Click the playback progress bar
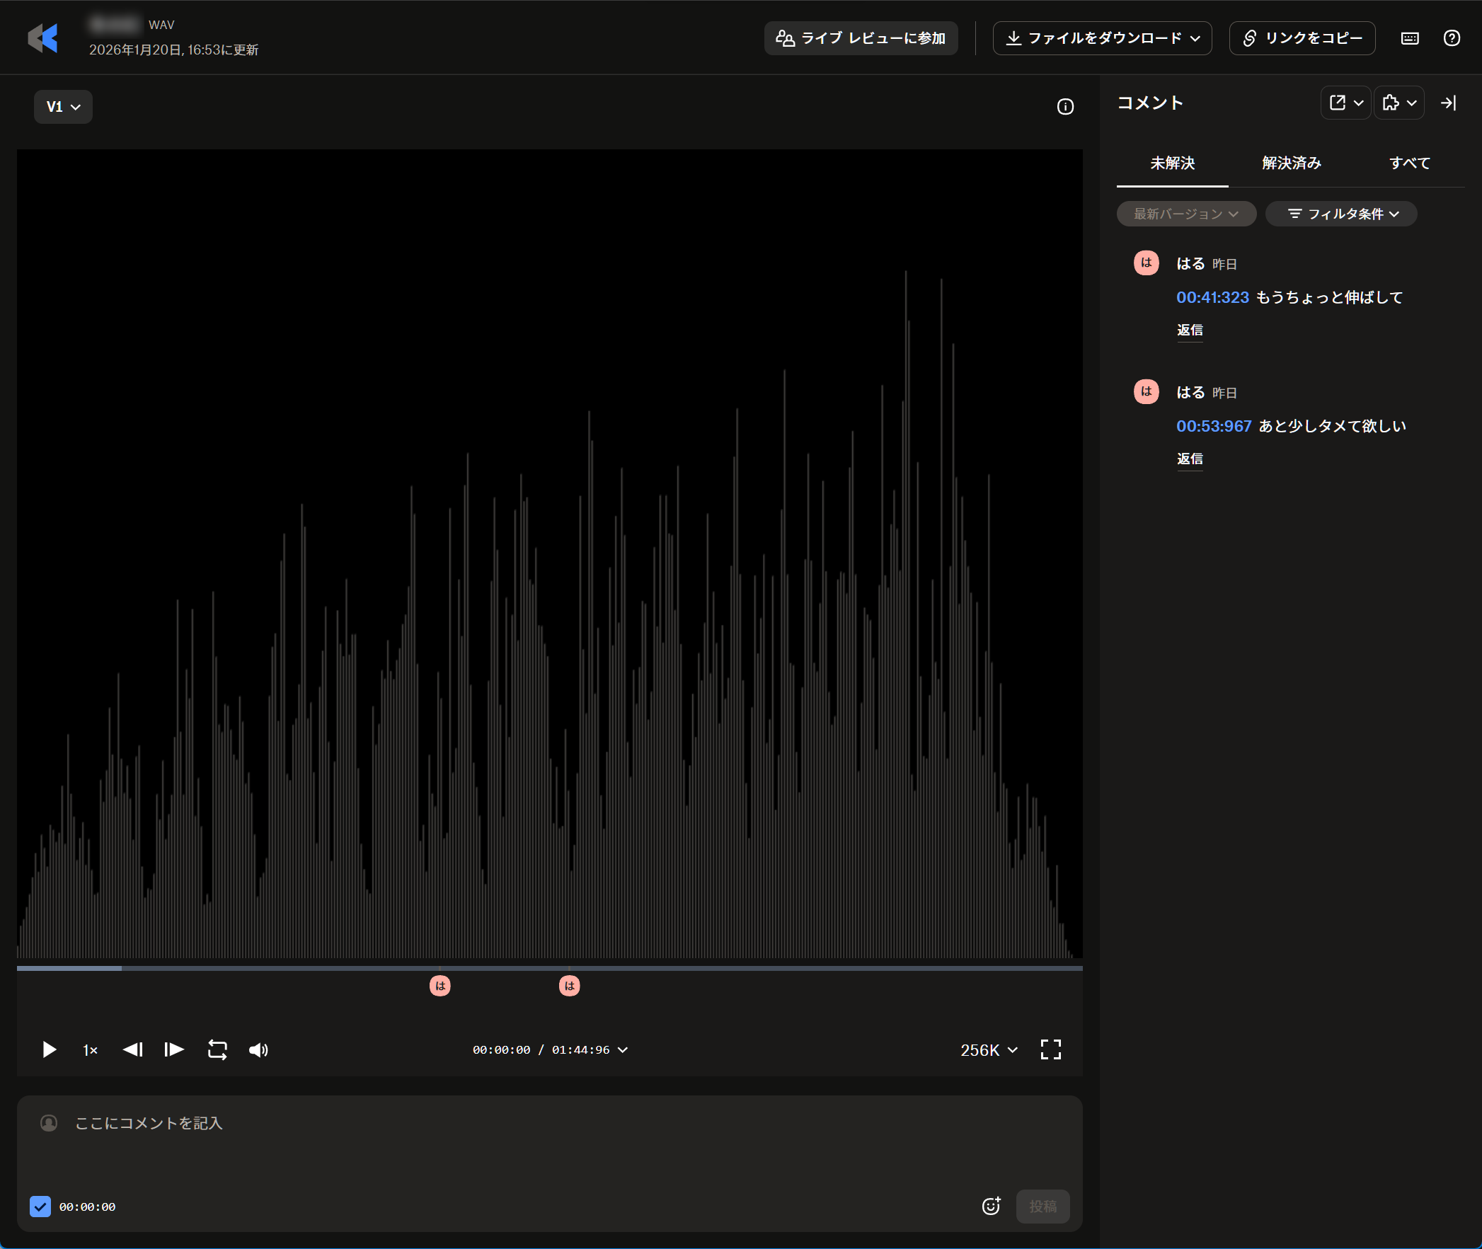Screen dimensions: 1482x1249 pos(549,968)
